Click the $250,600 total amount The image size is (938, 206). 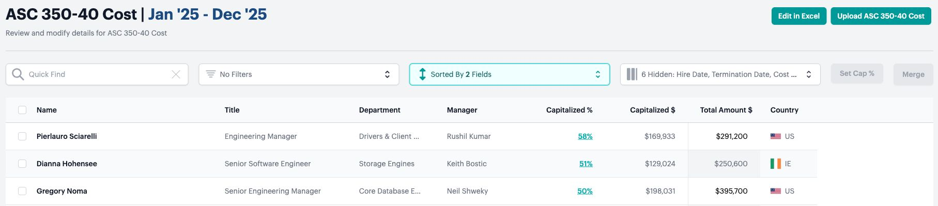point(731,164)
